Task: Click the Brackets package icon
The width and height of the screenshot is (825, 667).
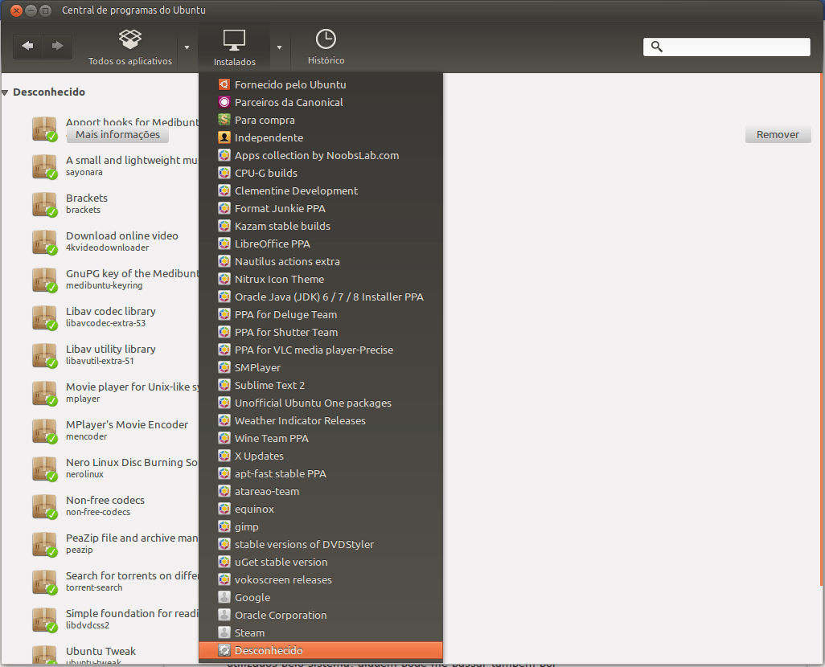Action: pyautogui.click(x=44, y=204)
